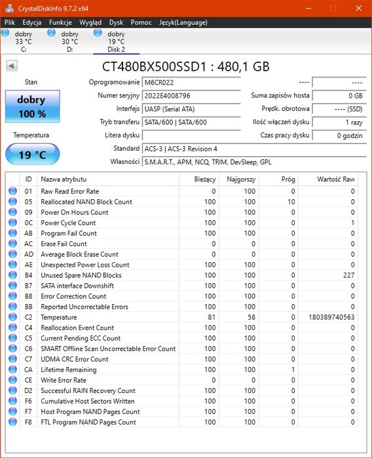
Task: Click status orb of Erase Fail Count
Action: (x=12, y=244)
